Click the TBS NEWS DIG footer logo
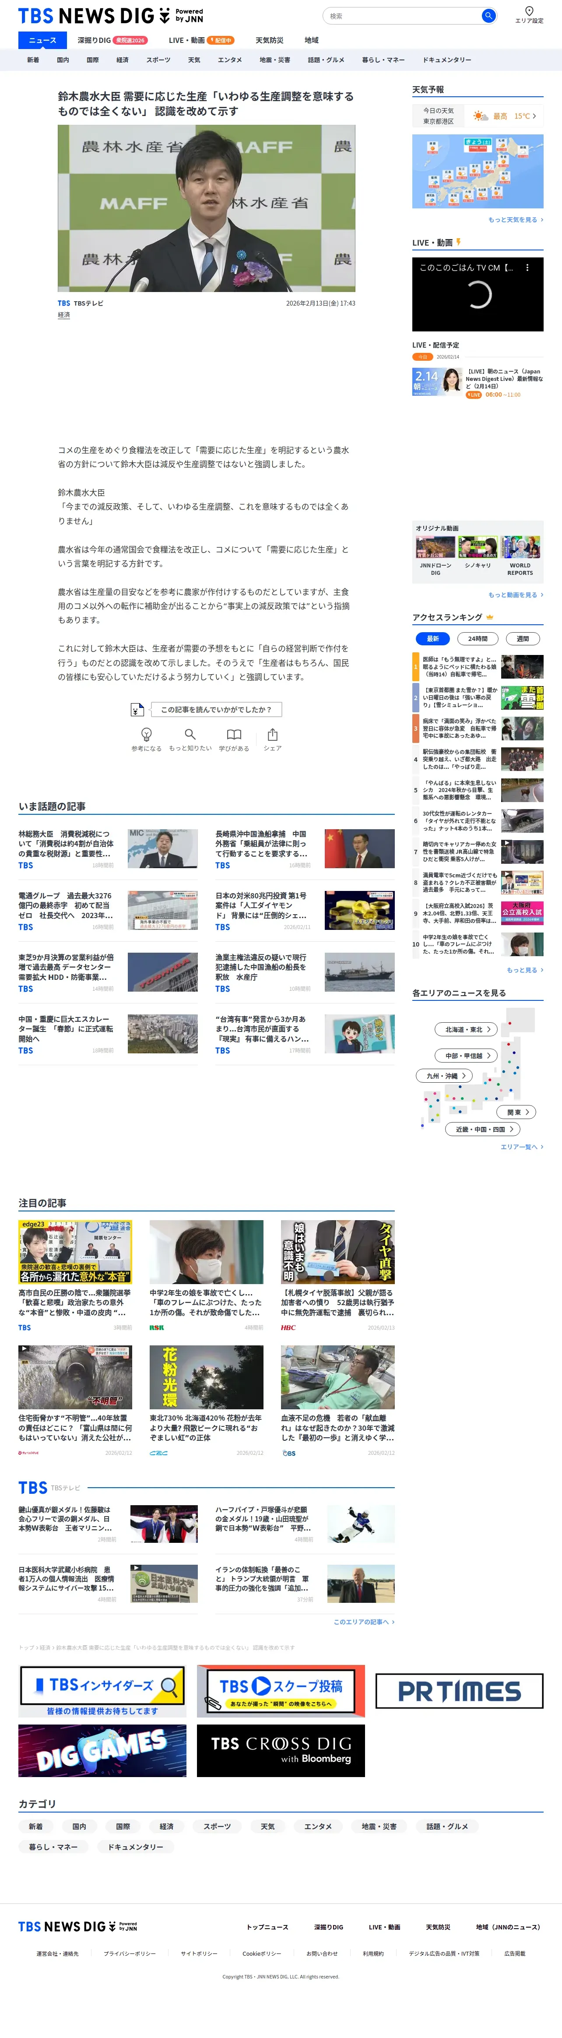Screen dimensions: 562x2038 click(x=77, y=1926)
